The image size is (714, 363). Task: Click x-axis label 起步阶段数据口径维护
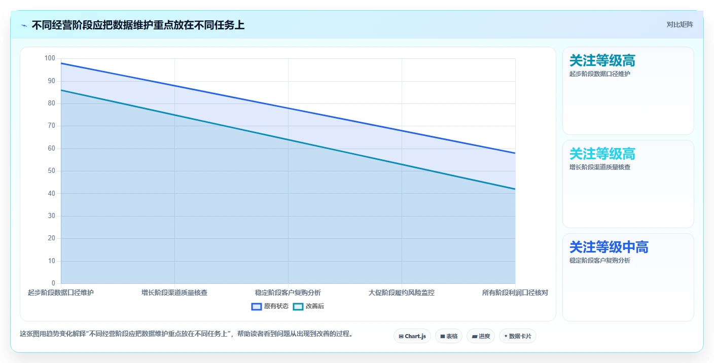61,293
